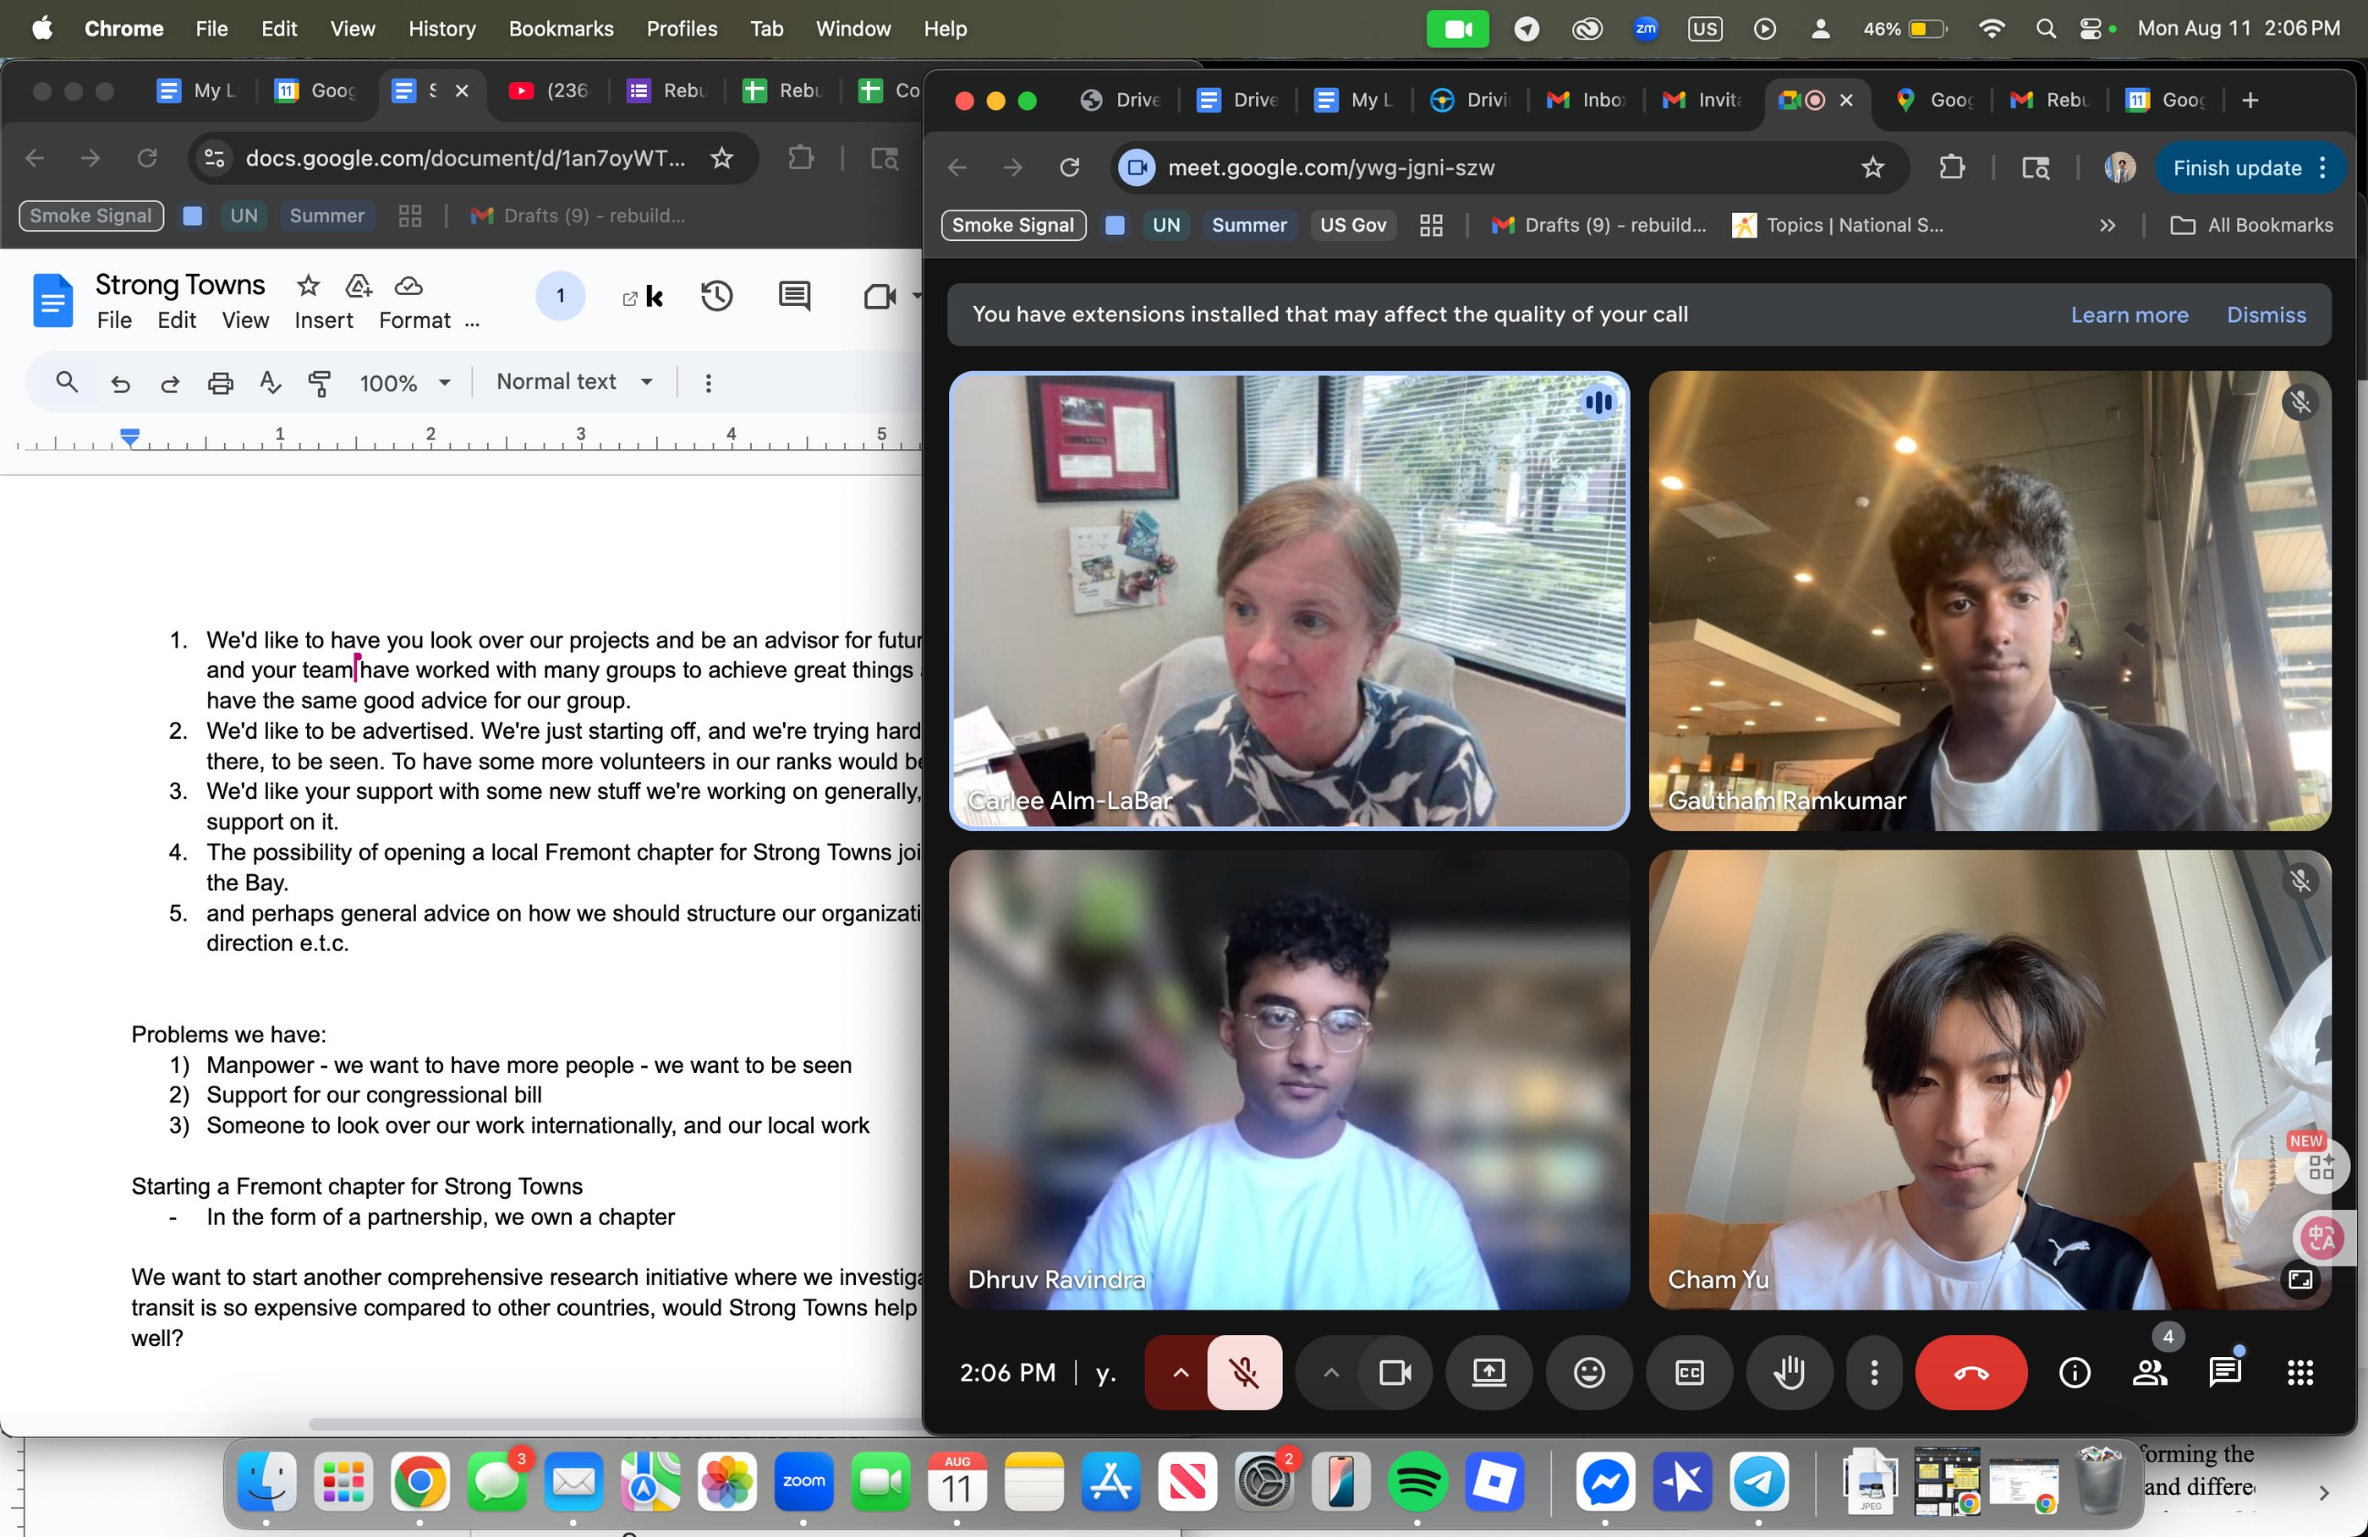The image size is (2368, 1537).
Task: Click the red leave call button
Action: coord(1970,1373)
